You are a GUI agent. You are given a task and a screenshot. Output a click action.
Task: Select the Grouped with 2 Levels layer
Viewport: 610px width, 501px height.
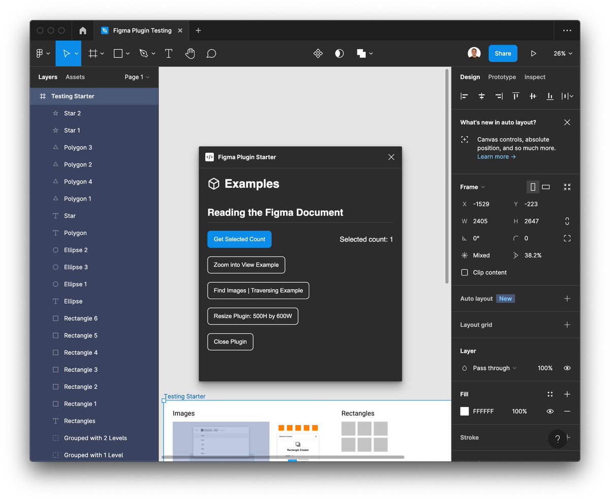pos(94,438)
